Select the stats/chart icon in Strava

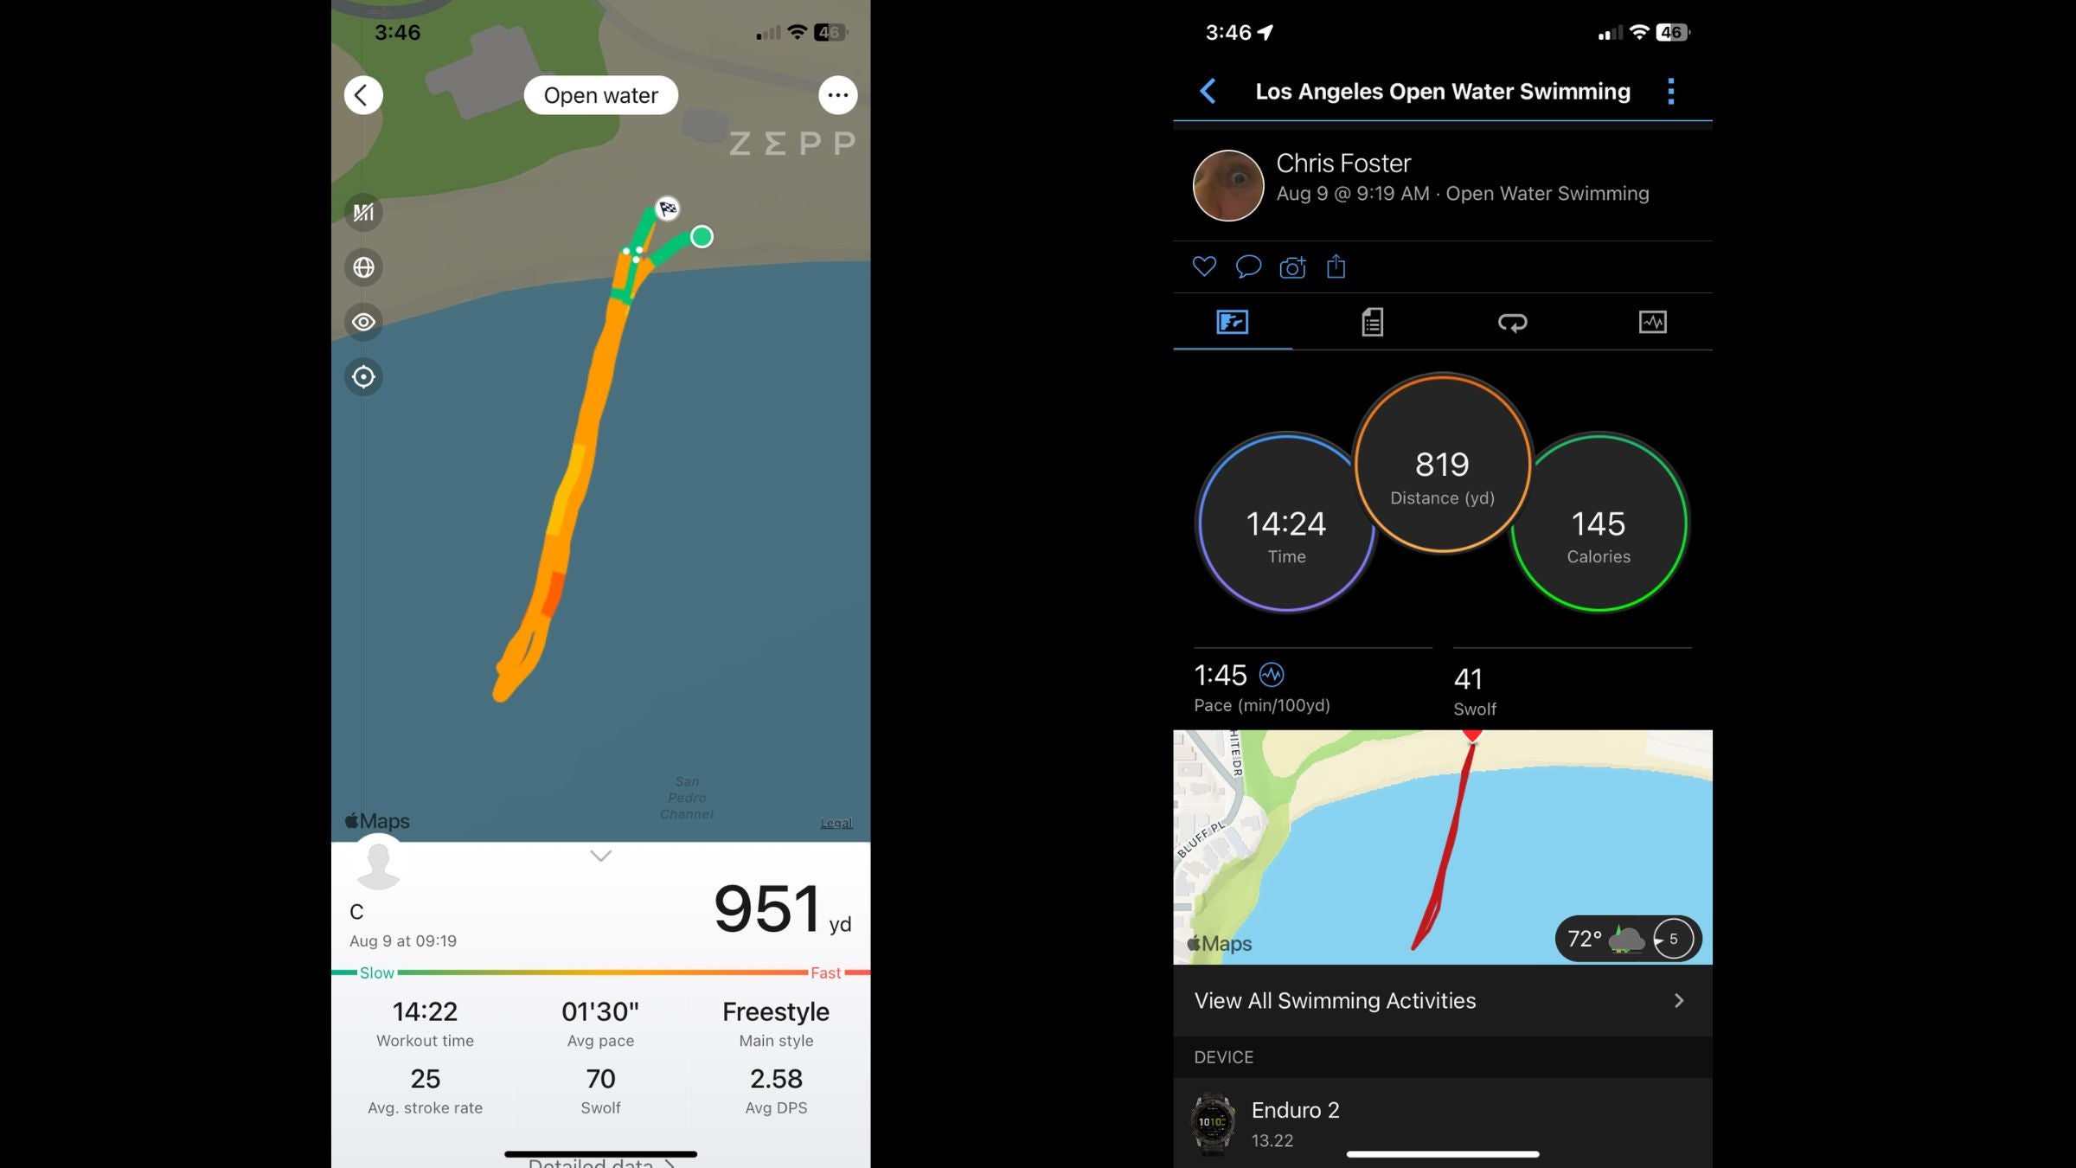tap(1651, 321)
